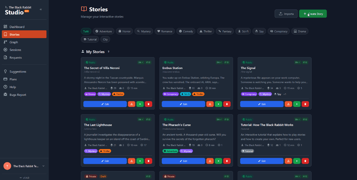Viewport: 357px width, 180px height.
Task: Play The Signal story
Action: click(x=297, y=104)
